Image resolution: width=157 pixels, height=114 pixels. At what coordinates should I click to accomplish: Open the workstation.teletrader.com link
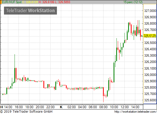[x=136, y=112]
